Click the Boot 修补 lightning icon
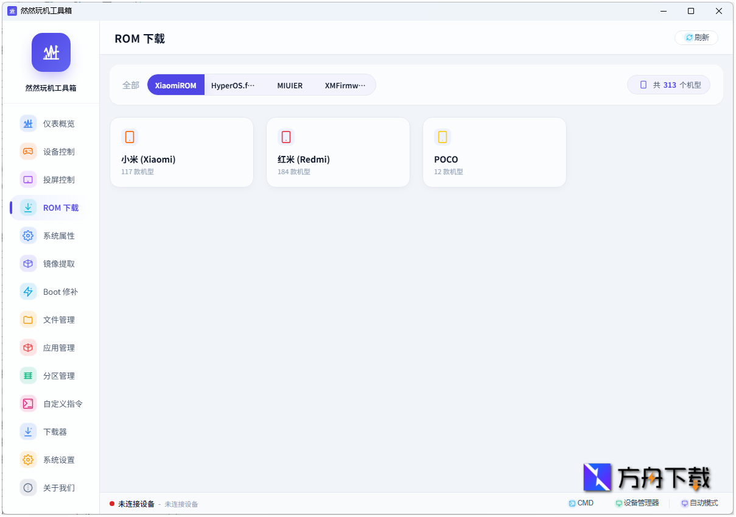736x517 pixels. pos(28,292)
